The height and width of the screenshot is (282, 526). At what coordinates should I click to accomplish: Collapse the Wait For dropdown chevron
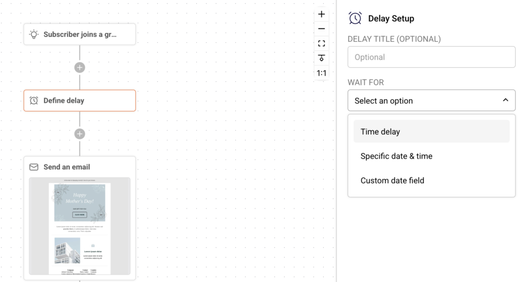coord(505,100)
